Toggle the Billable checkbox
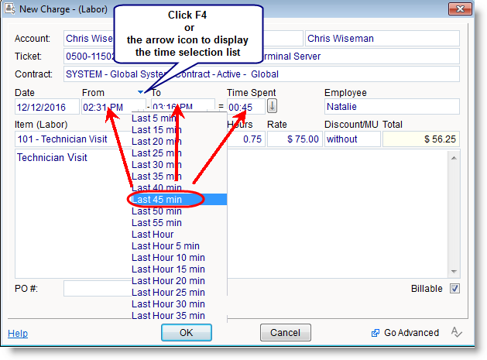 click(454, 289)
